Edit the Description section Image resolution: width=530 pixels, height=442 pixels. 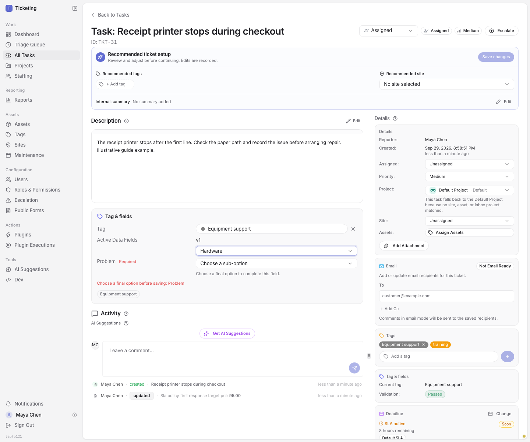(353, 121)
